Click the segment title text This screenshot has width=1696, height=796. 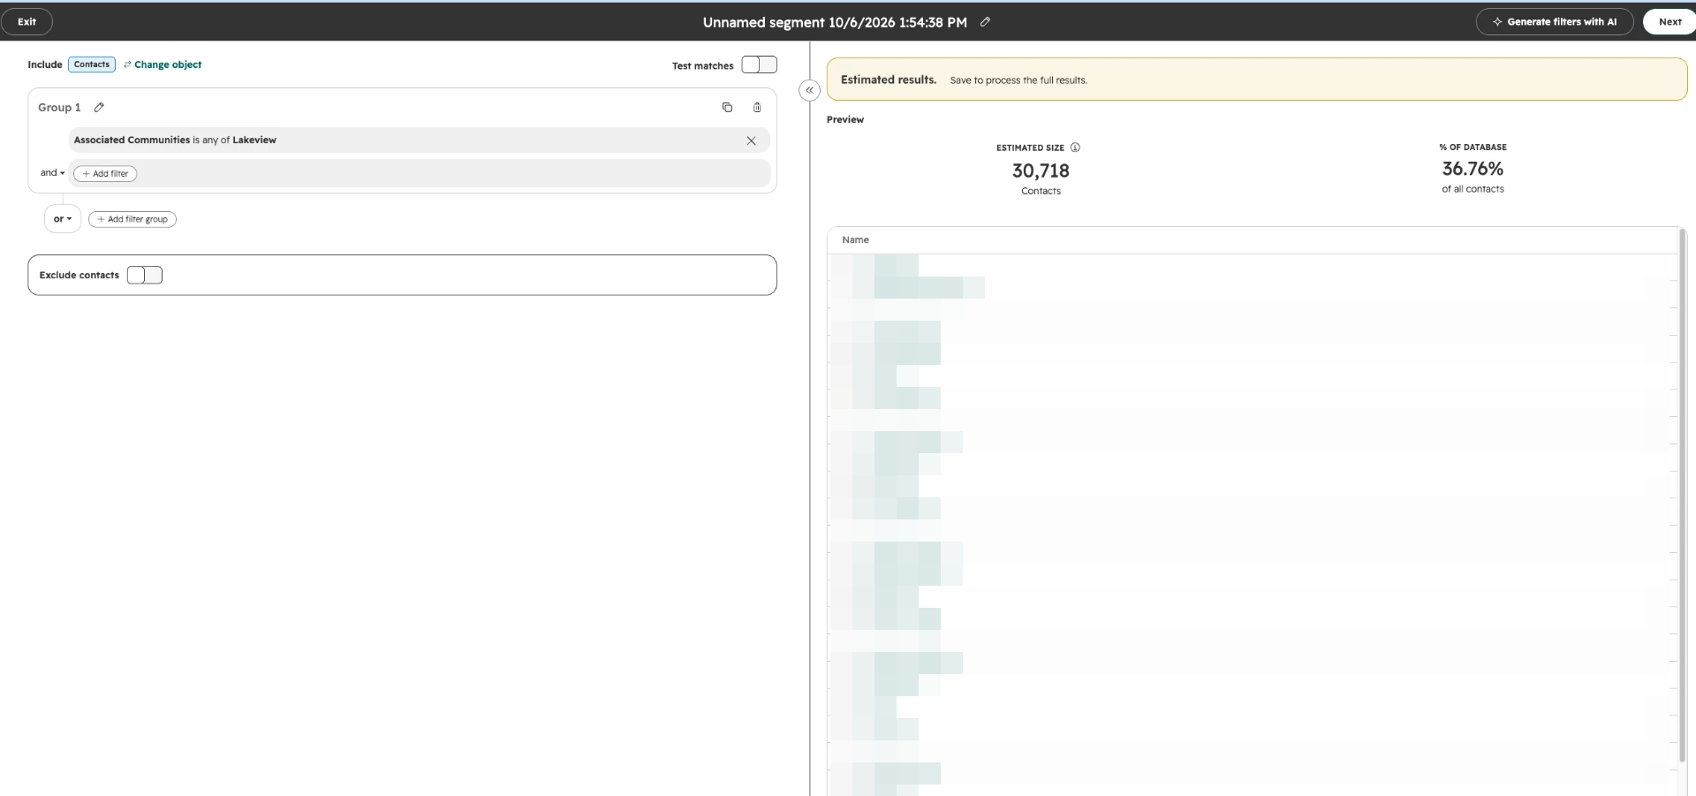coord(835,22)
